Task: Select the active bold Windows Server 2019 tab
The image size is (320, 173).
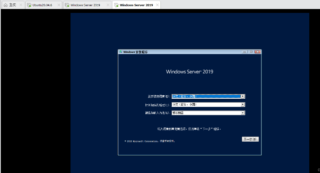Action: click(x=136, y=5)
